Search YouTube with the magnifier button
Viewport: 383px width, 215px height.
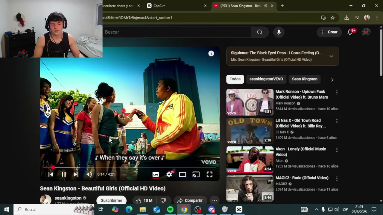pyautogui.click(x=260, y=32)
